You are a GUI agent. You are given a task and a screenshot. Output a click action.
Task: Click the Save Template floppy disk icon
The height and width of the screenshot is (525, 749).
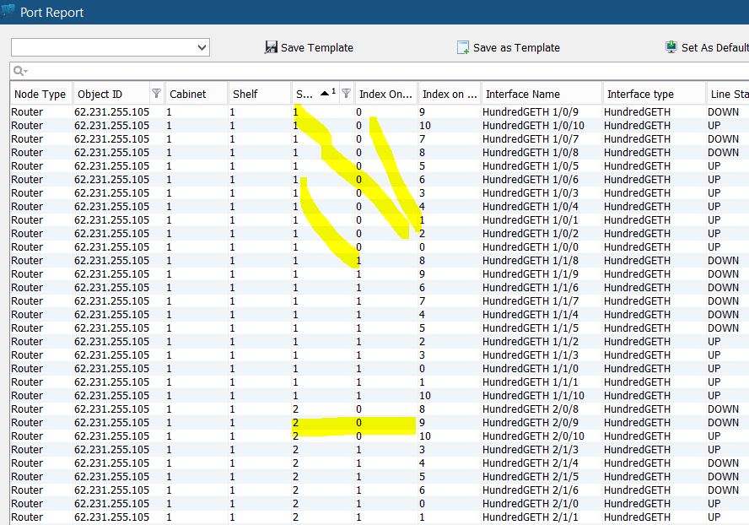point(271,47)
